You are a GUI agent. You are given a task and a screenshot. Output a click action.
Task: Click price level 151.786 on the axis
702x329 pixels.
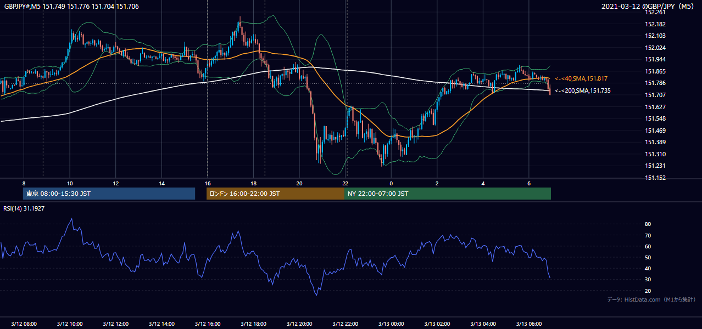pos(655,83)
